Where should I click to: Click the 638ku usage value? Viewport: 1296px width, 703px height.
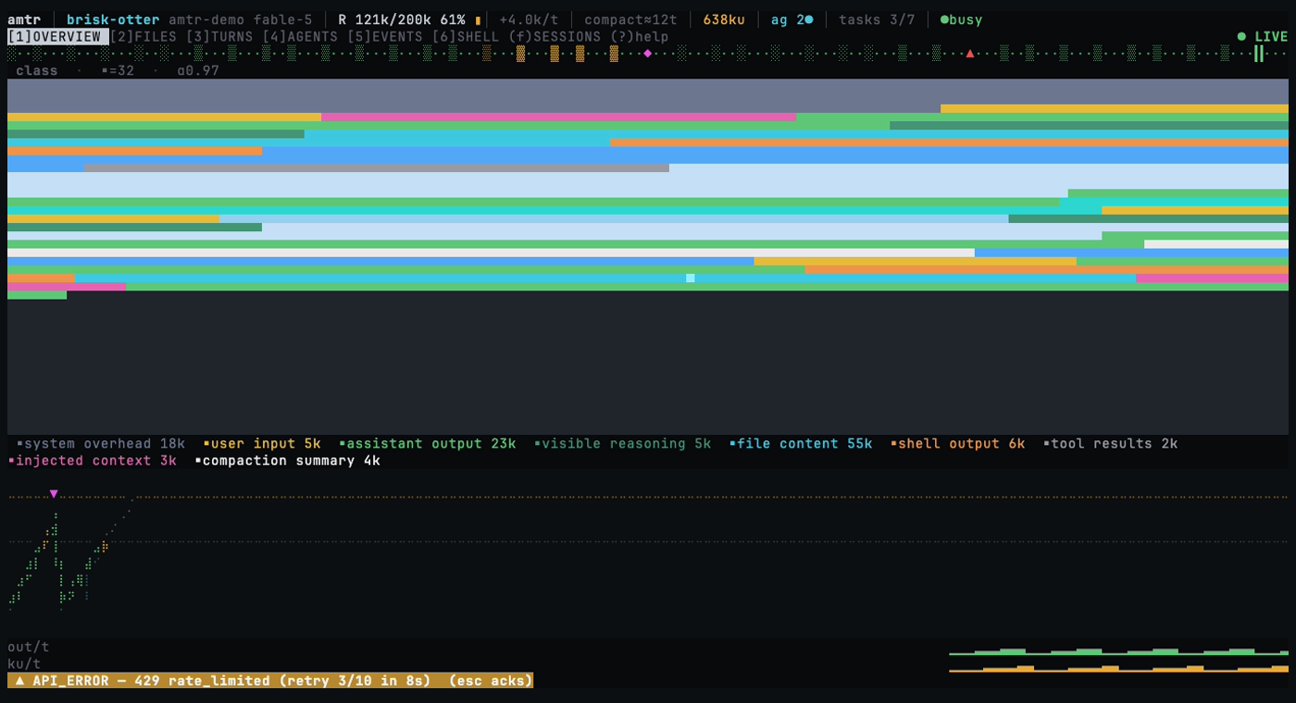[724, 19]
